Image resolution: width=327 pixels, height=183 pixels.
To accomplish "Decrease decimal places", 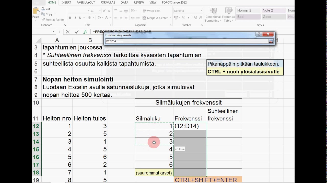I will (x=201, y=18).
